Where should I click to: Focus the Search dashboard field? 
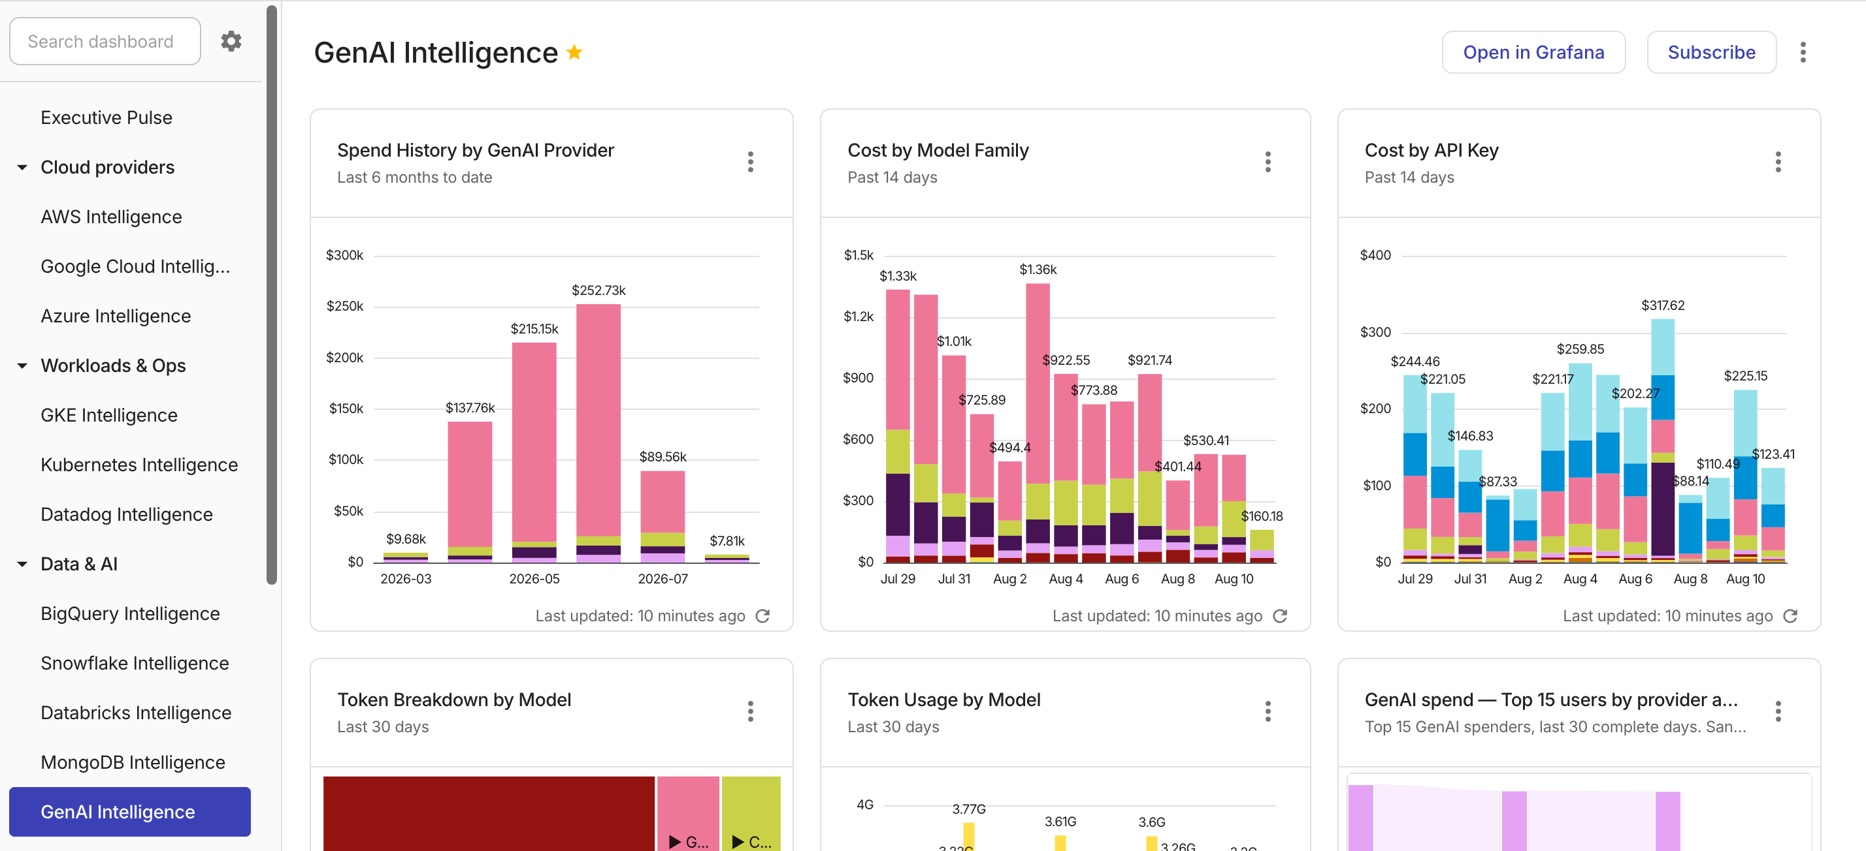[x=105, y=41]
